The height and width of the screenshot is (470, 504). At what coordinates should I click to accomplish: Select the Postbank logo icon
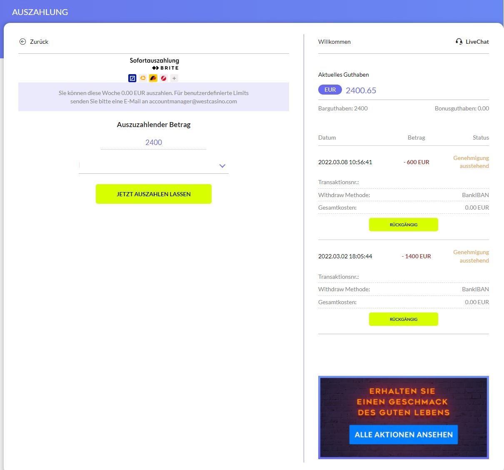[153, 78]
